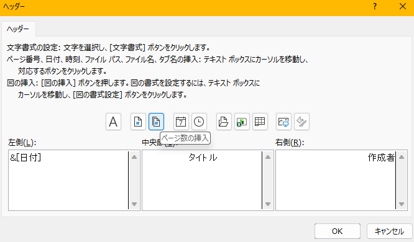
Task: Open the text format (A) button
Action: coord(113,122)
